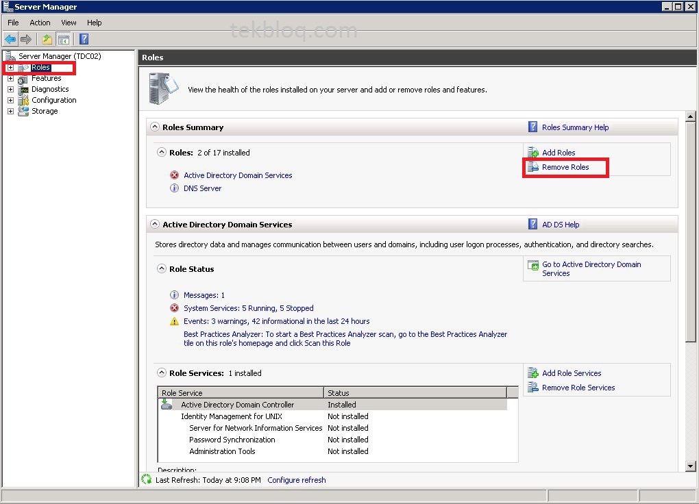This screenshot has height=504, width=699.
Task: Open the Action menu
Action: [40, 23]
